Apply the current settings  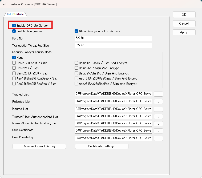point(184,32)
